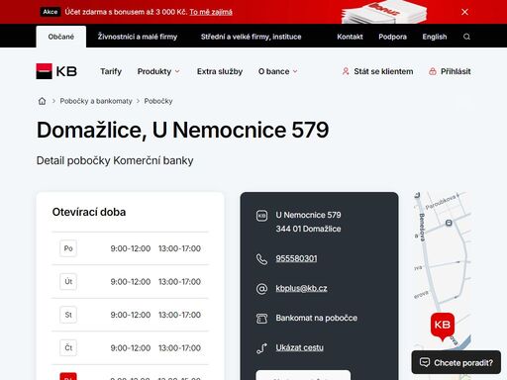Click 'Detail pobočky Komerční banky' subtitle
The image size is (507, 380).
[115, 160]
